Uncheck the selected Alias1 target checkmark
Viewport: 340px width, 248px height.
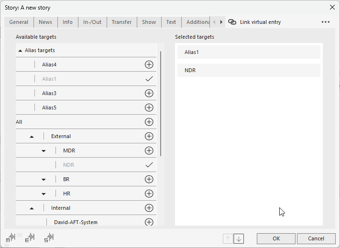pyautogui.click(x=149, y=79)
